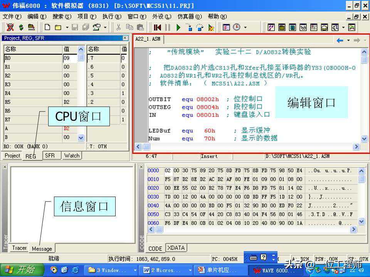Open the dropdown next to open-folder icon
Image resolution: width=370 pixels, height=277 pixels.
[67, 27]
